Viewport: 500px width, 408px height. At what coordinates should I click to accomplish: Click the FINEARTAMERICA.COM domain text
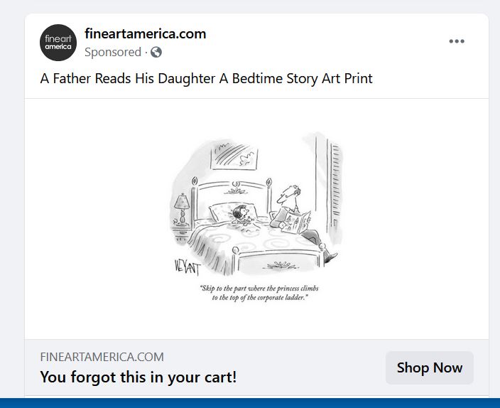pos(102,357)
